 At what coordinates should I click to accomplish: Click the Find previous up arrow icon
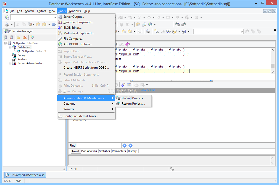[124, 146]
